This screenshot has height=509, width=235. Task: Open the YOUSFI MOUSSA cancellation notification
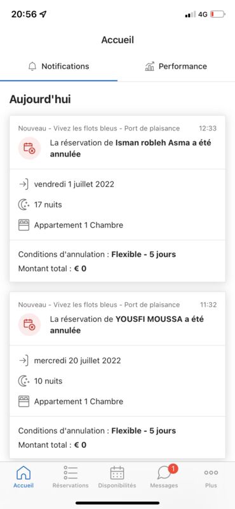point(117,375)
